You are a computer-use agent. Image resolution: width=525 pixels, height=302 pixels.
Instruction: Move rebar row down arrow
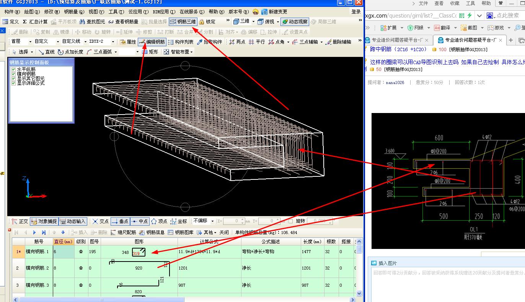point(63,232)
